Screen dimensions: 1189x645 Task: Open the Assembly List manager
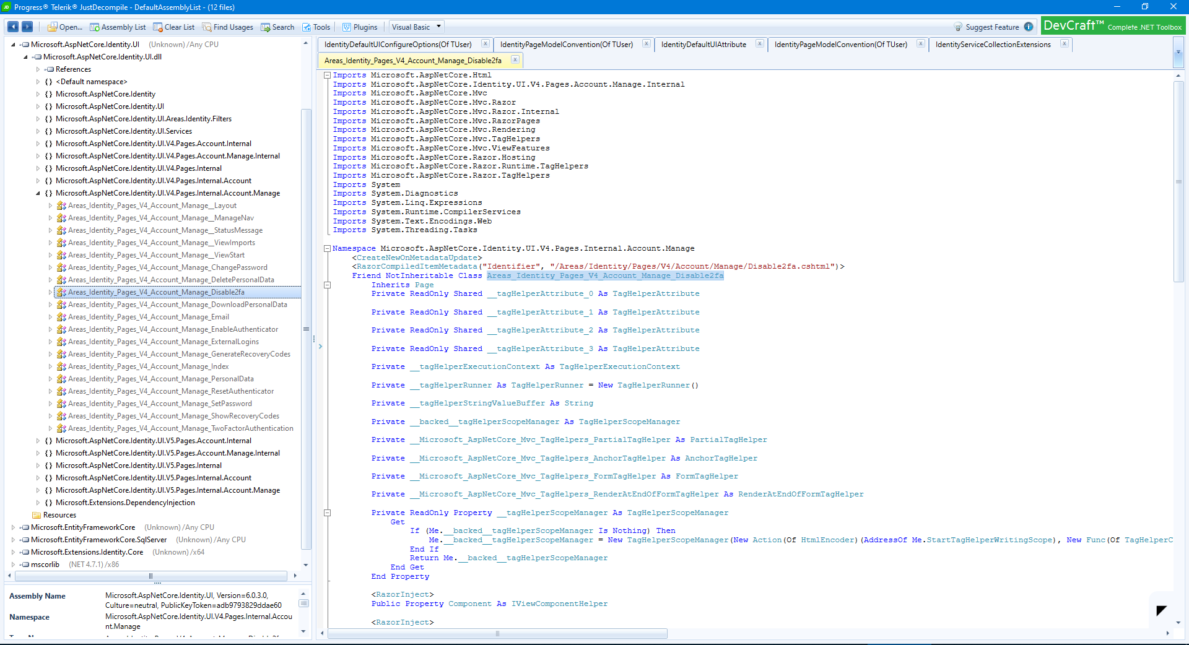point(118,27)
